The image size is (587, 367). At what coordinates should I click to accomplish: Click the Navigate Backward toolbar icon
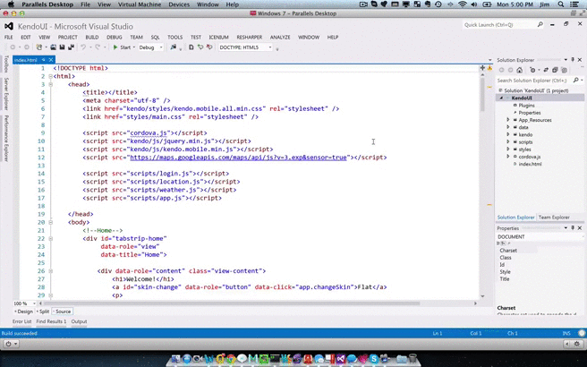[x=13, y=47]
